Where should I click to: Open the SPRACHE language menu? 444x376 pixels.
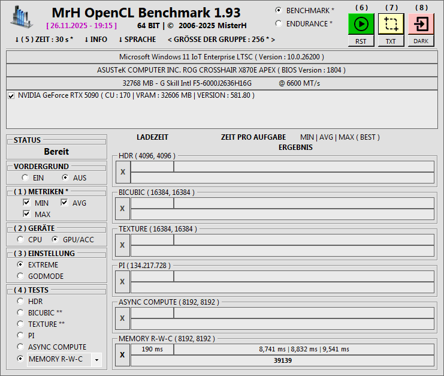(137, 40)
